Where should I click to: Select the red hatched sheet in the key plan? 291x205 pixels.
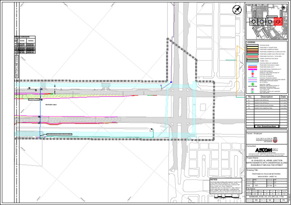[x=278, y=22]
